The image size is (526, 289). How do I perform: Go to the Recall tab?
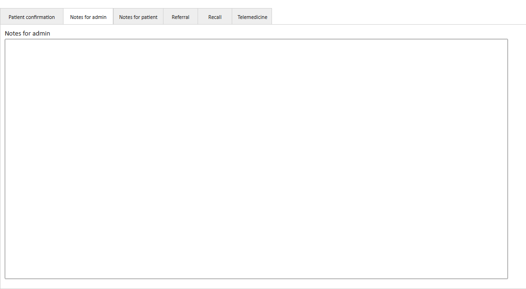click(x=215, y=17)
